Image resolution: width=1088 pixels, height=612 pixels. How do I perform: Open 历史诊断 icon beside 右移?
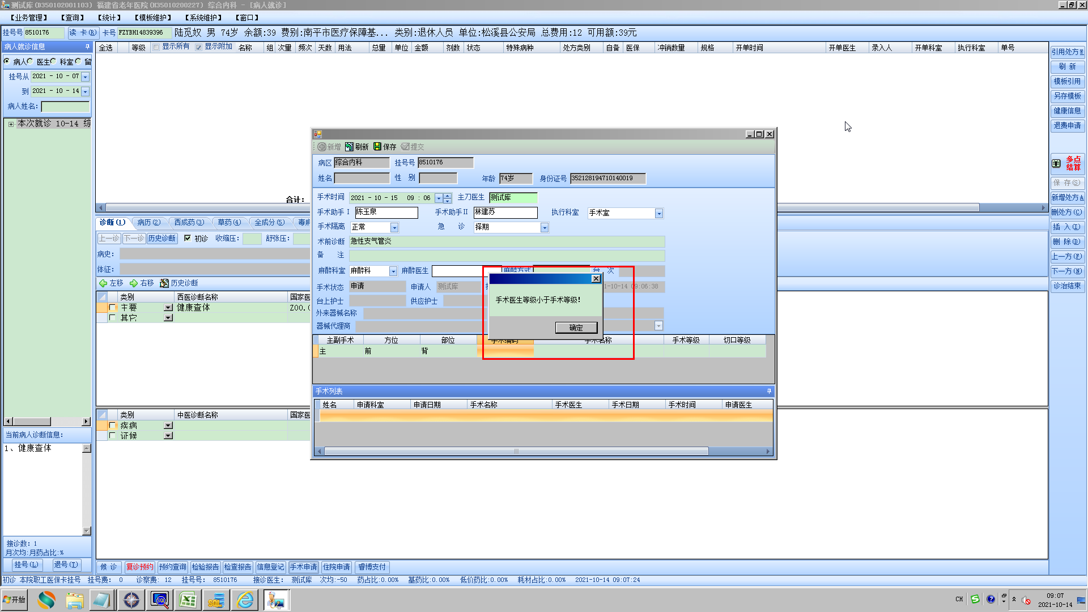(164, 283)
